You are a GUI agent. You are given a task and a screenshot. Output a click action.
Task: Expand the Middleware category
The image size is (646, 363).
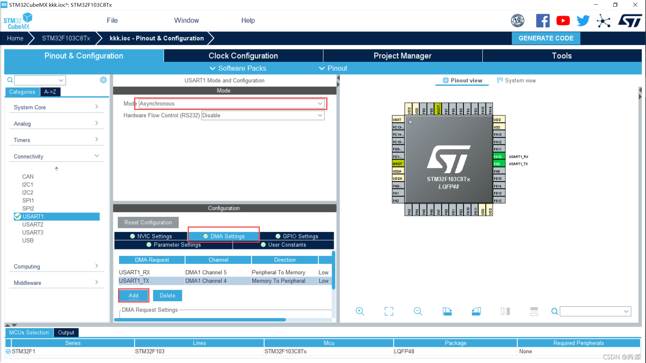(x=56, y=283)
